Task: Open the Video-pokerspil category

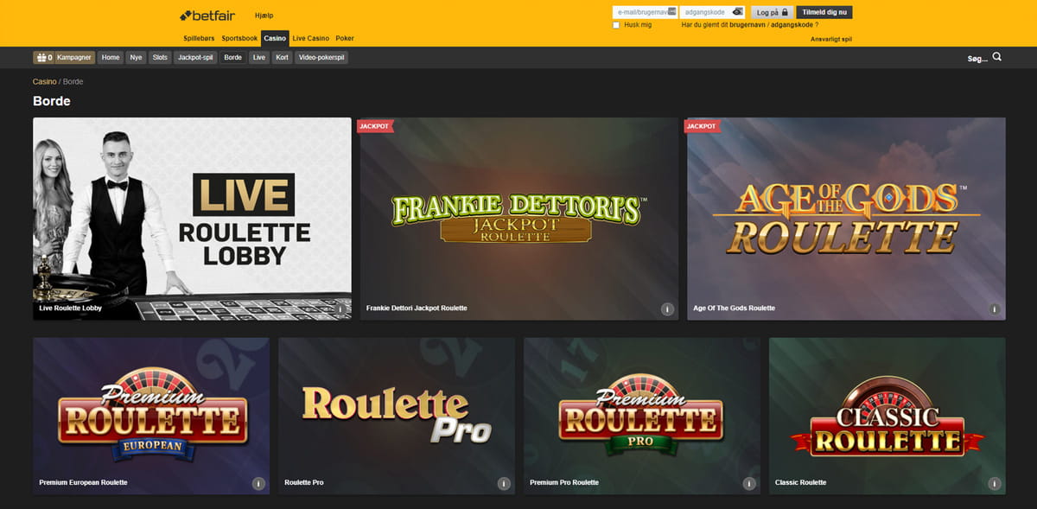Action: pos(321,58)
